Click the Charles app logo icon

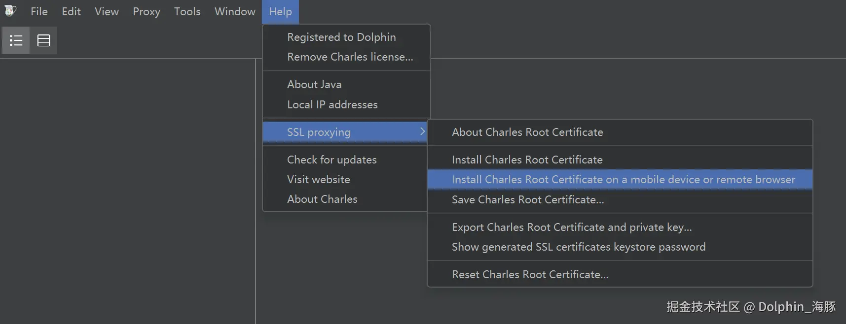10,11
